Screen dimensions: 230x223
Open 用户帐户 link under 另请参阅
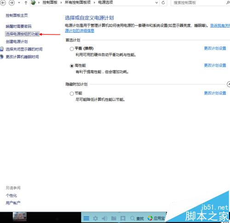click(x=13, y=203)
